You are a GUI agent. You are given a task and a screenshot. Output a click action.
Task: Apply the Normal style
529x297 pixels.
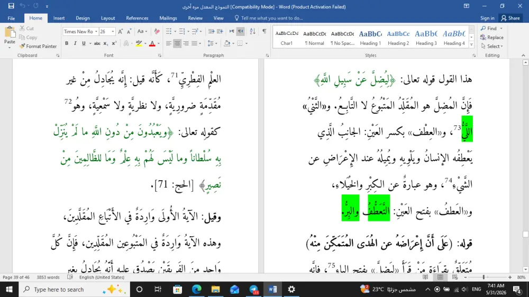point(314,38)
